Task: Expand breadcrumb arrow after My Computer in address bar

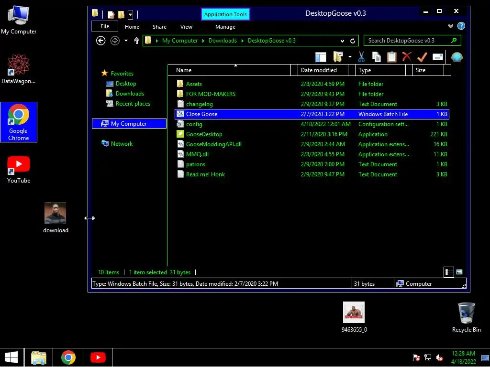Action: tap(203, 41)
